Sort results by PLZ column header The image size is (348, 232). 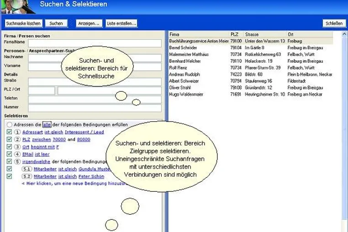coord(237,34)
